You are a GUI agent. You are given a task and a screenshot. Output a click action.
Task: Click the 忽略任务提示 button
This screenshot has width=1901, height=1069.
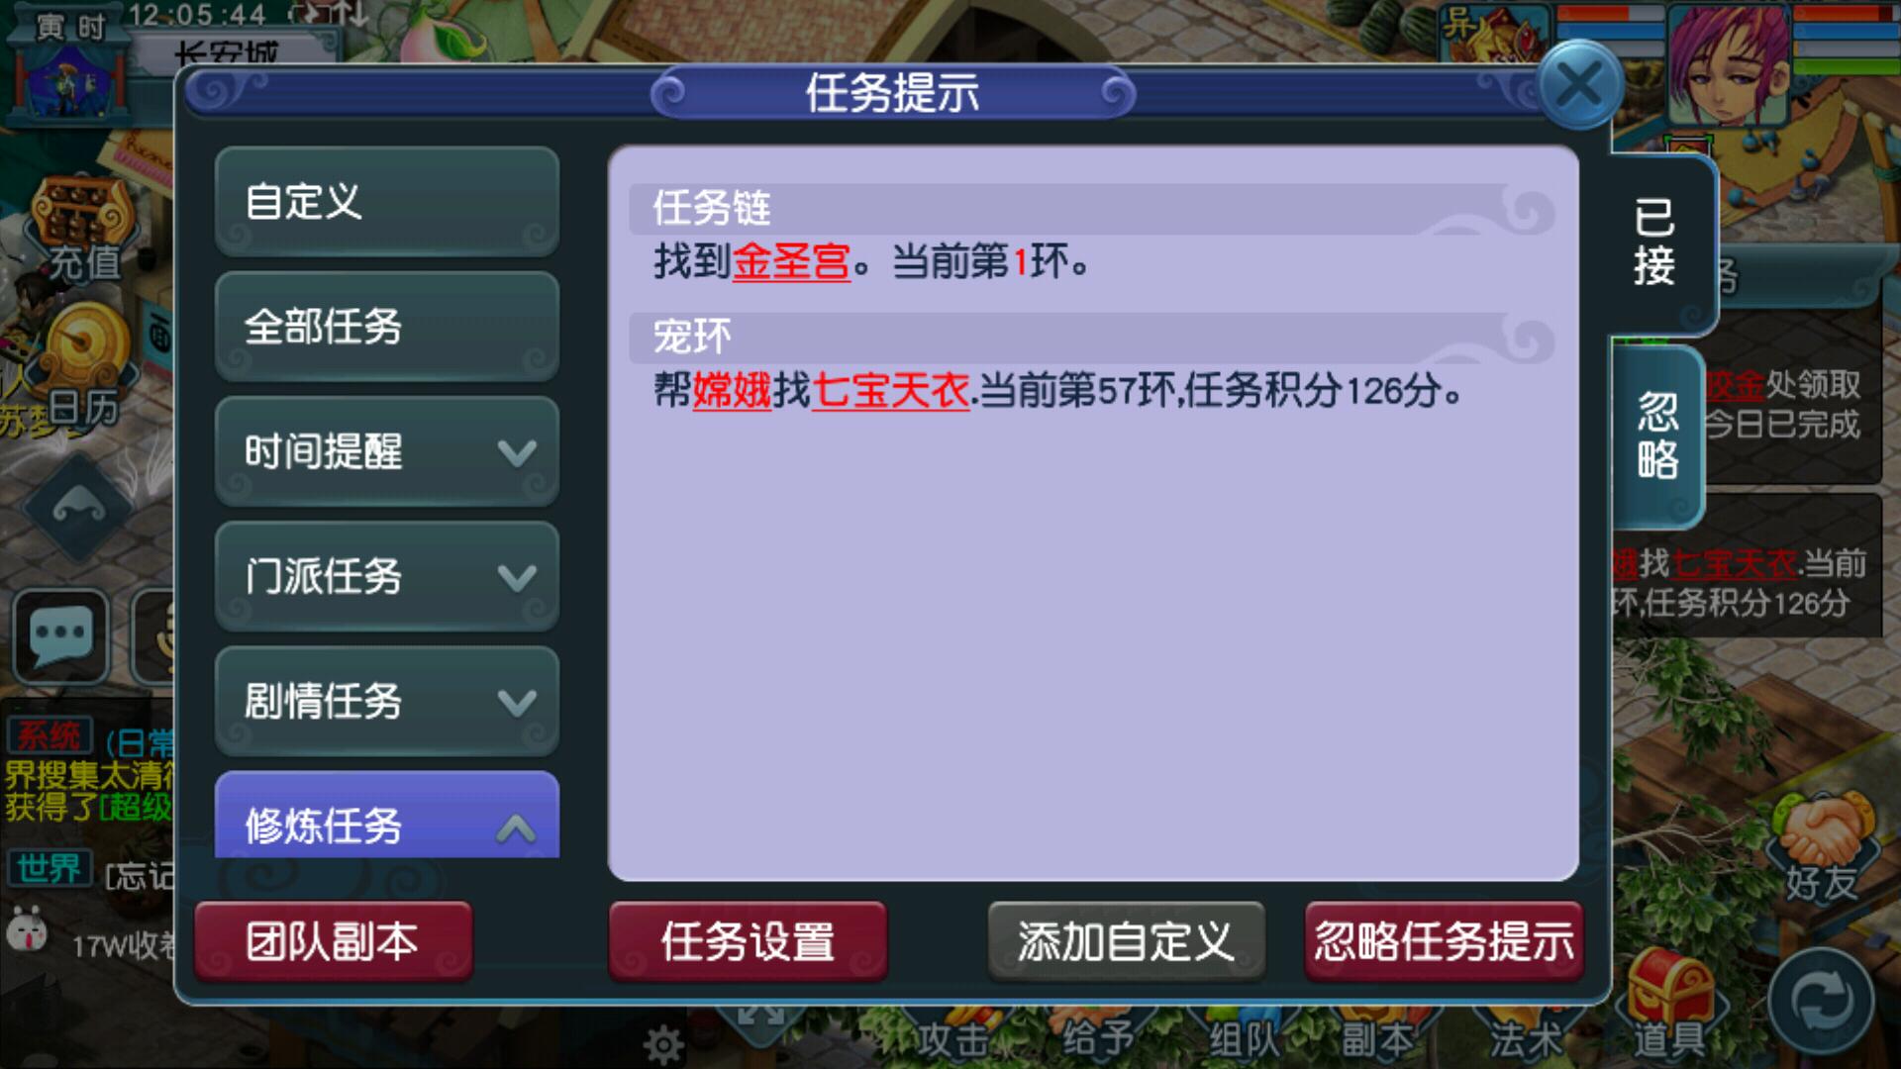tap(1445, 940)
